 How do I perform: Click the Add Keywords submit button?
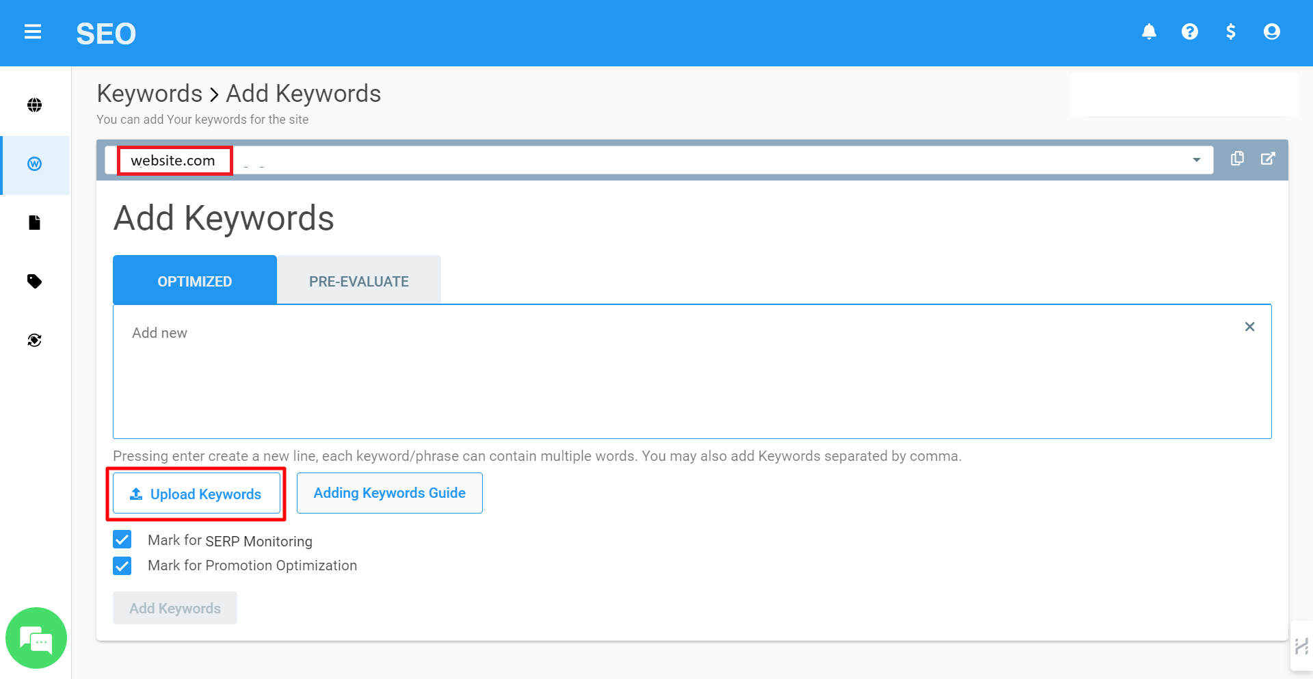(x=175, y=608)
